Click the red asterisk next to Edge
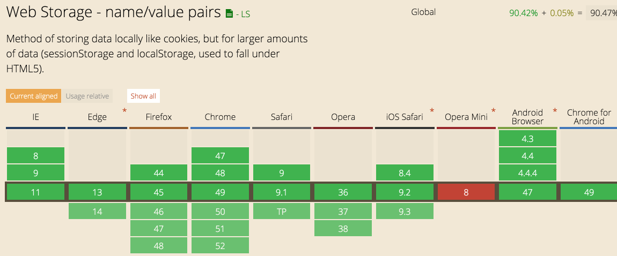 124,111
